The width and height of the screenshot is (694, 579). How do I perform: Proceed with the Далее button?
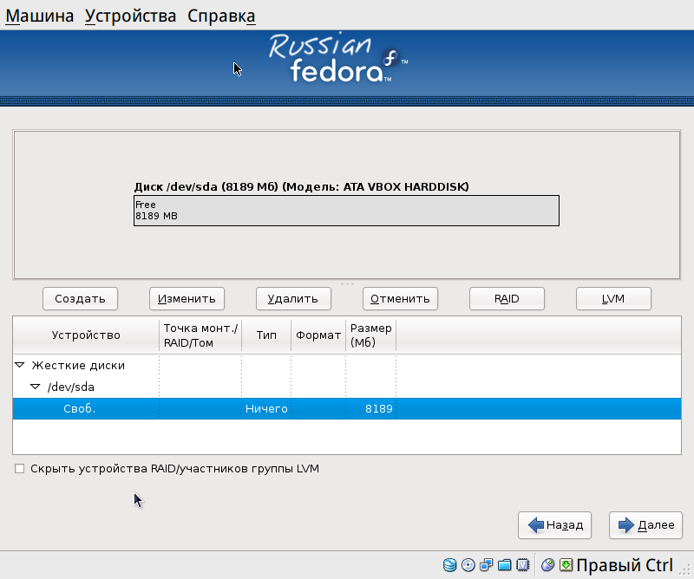click(x=645, y=525)
